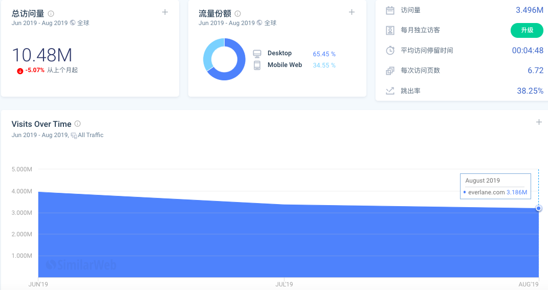Click the 3.496M 访问量 value

pos(530,10)
